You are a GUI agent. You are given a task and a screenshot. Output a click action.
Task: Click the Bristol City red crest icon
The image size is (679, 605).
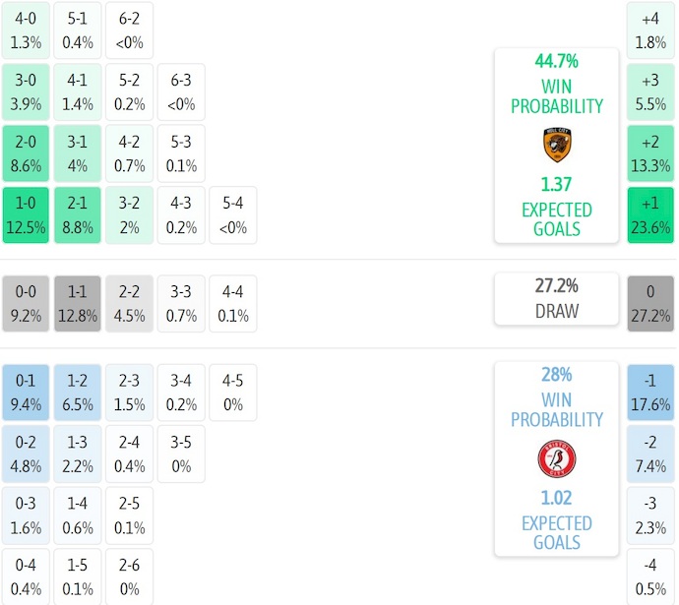(x=557, y=458)
